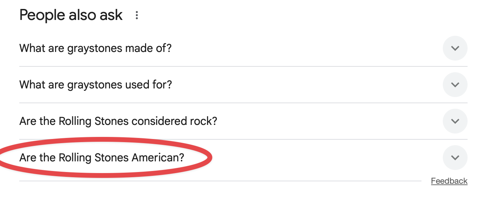Expand chevron beside "Are the Rolling Stones American?"
This screenshot has width=493, height=203.
click(455, 158)
